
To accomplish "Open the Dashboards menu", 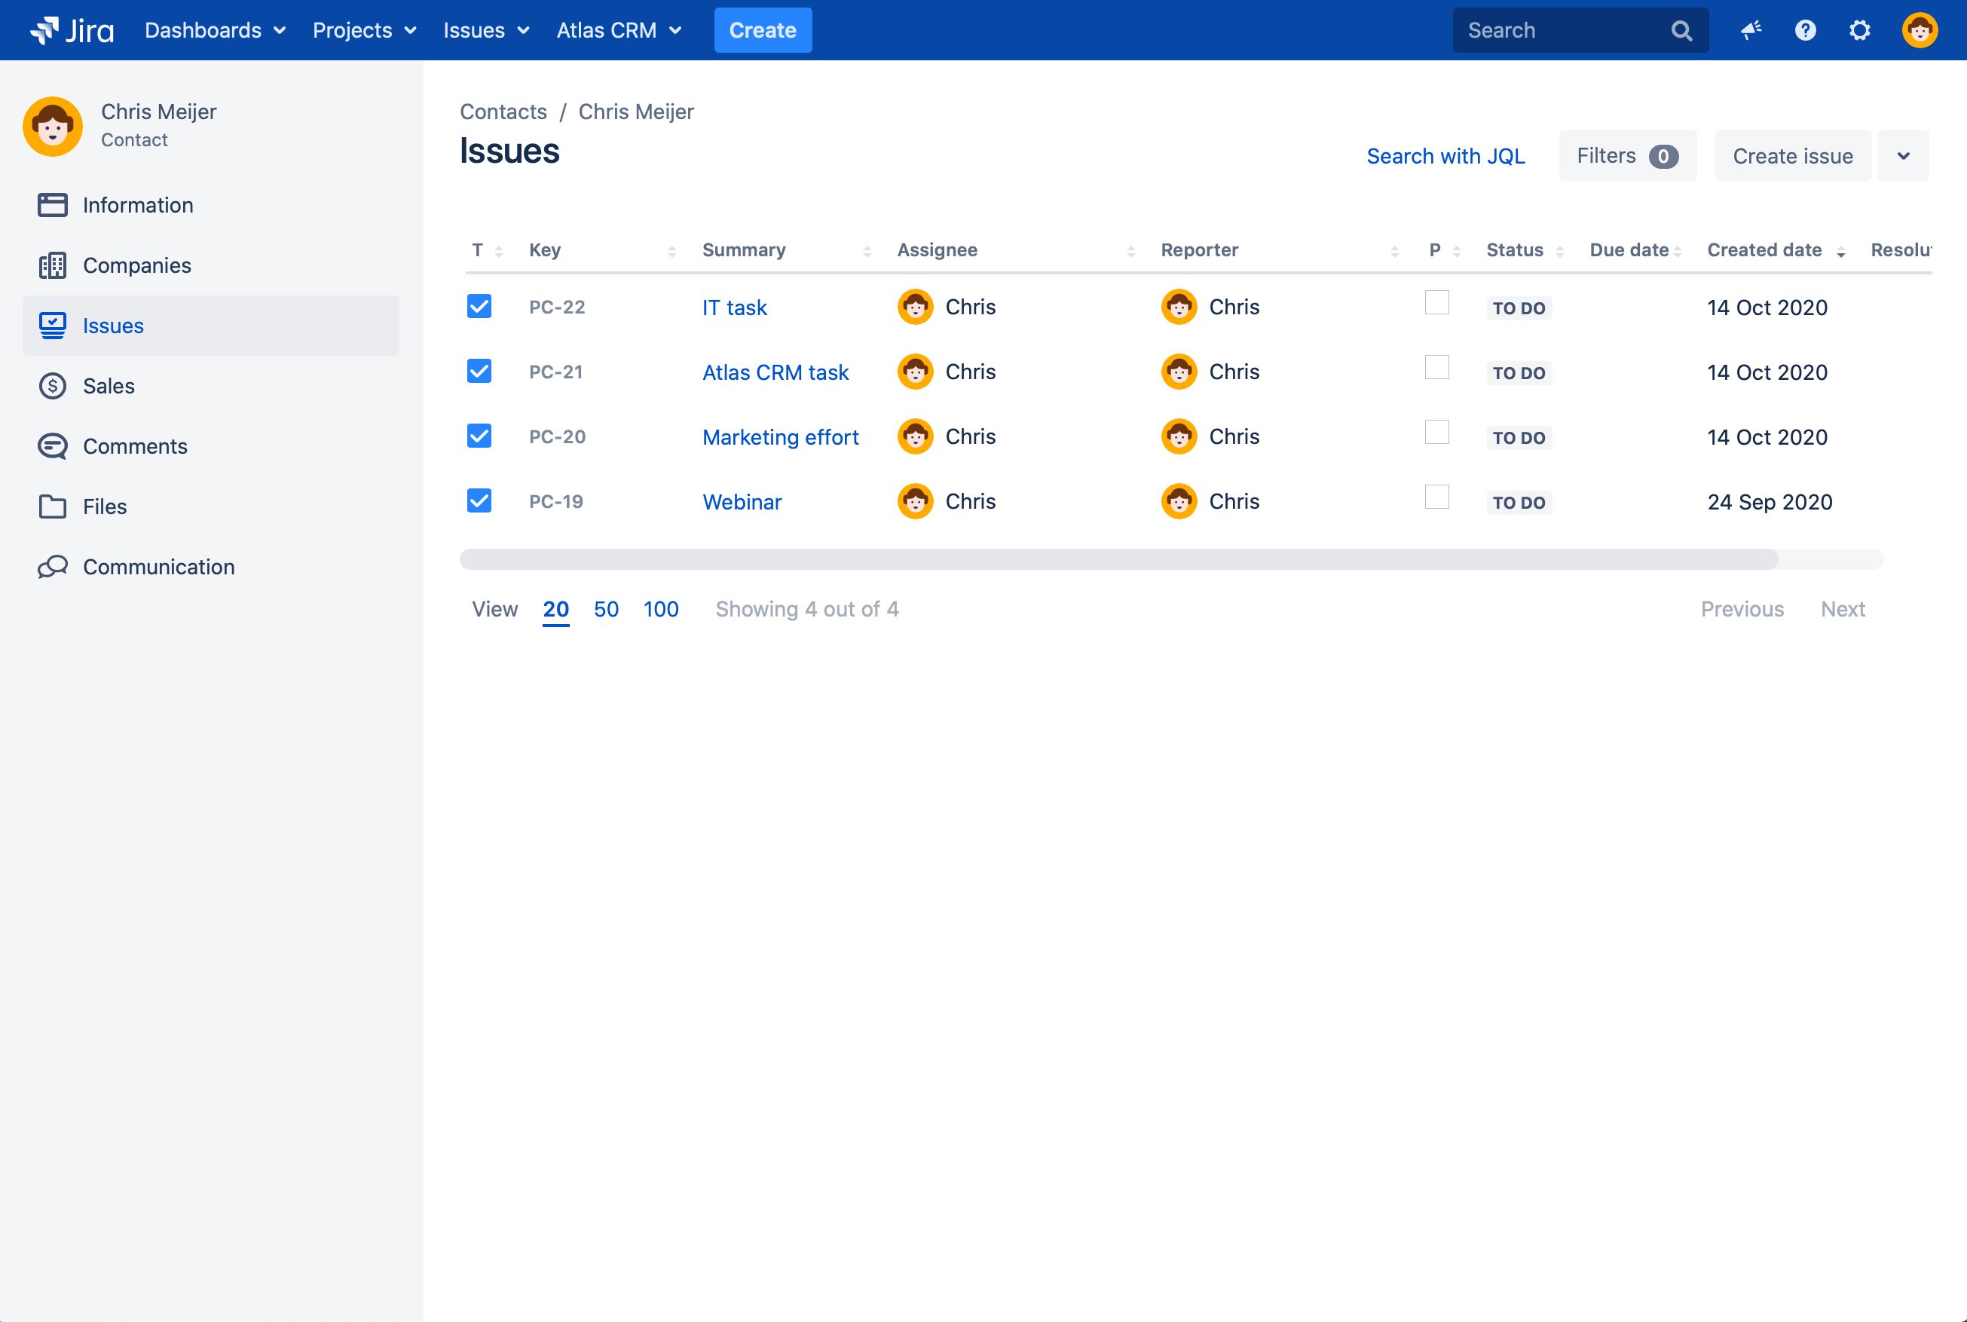I will (x=214, y=29).
